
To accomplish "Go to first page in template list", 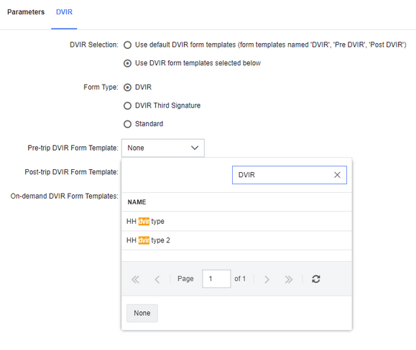I will [135, 279].
